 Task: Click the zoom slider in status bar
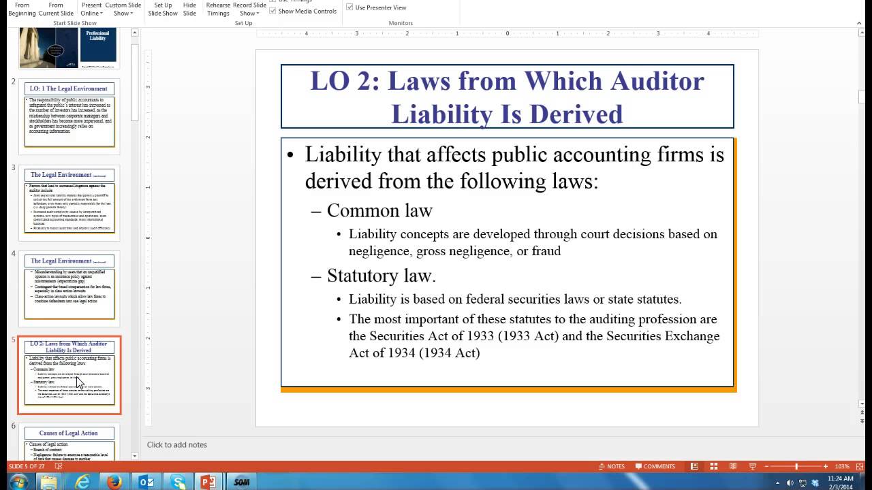[x=796, y=466]
